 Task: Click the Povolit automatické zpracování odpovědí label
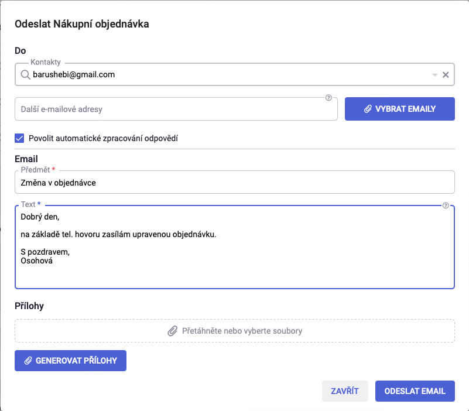click(103, 138)
